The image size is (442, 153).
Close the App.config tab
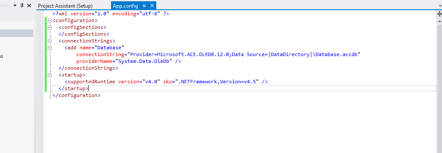[x=152, y=6]
